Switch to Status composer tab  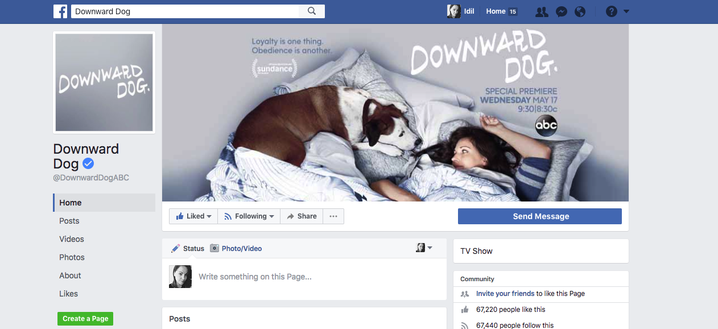point(188,248)
